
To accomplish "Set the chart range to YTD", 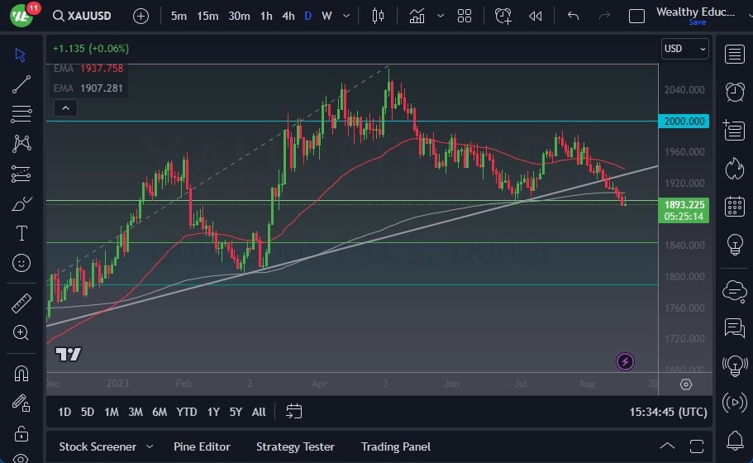I will (187, 412).
